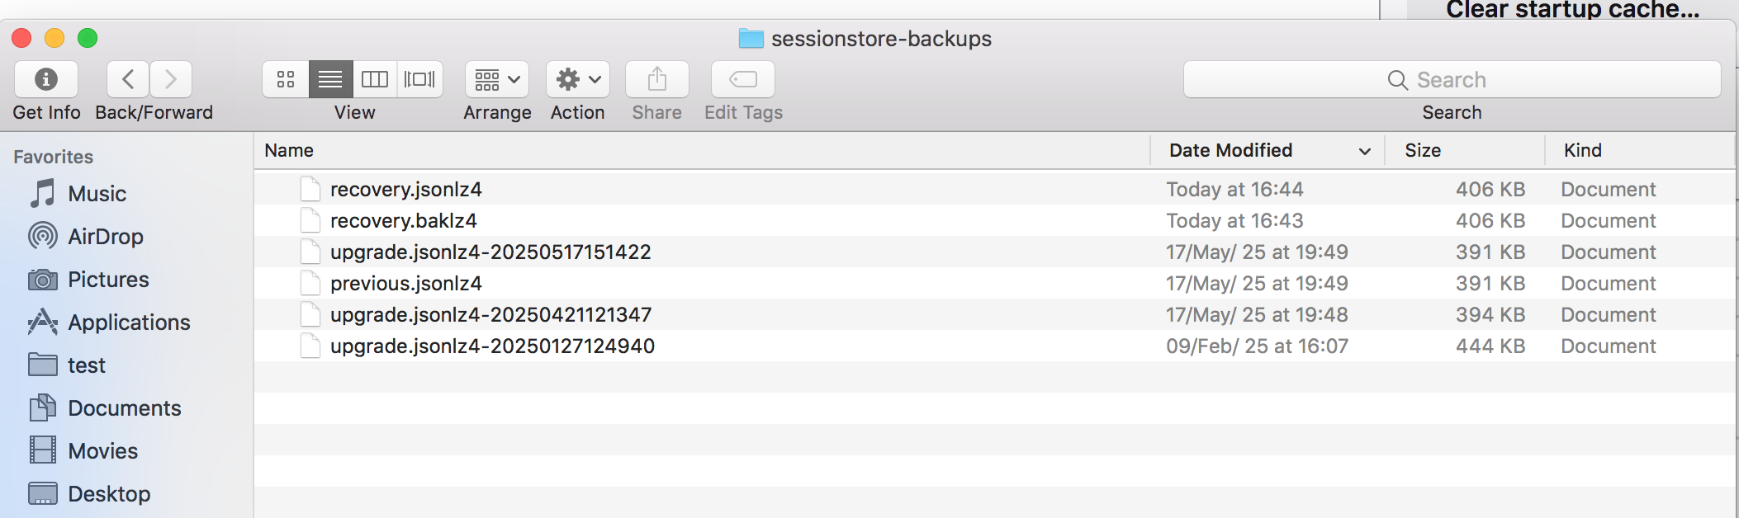
Task: Click the Share toolbar icon
Action: click(x=657, y=79)
